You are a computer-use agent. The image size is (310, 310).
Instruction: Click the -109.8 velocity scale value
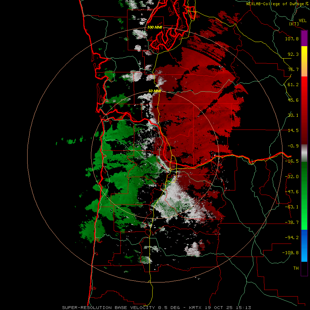[x=291, y=253]
